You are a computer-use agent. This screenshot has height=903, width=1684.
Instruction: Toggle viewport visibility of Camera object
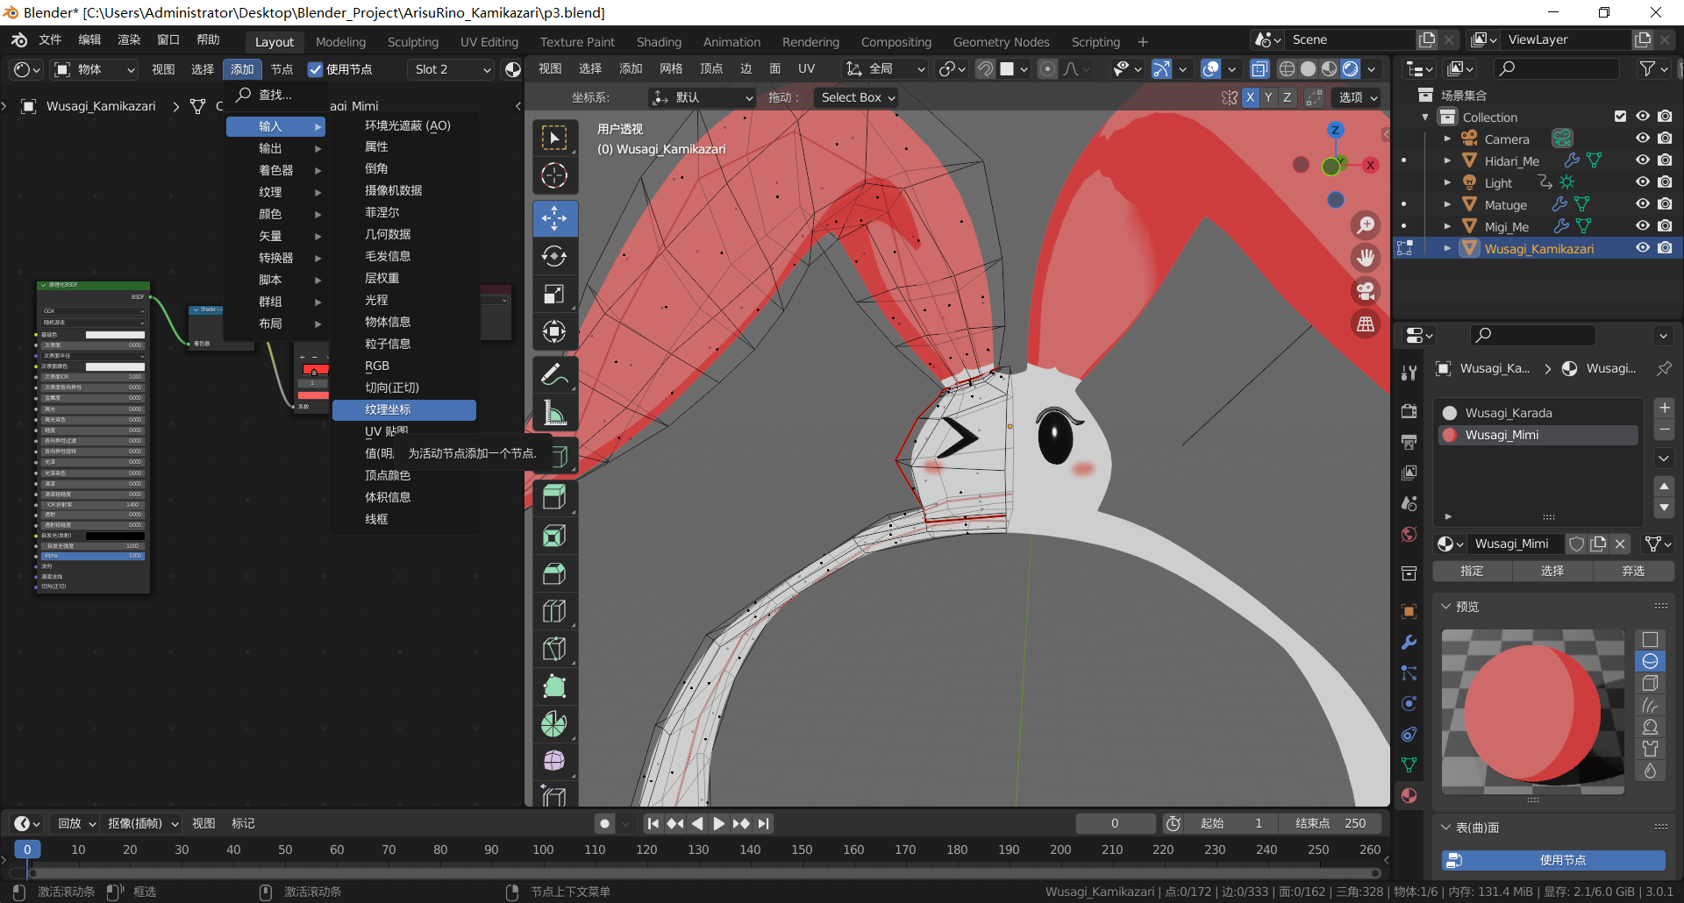(1643, 139)
